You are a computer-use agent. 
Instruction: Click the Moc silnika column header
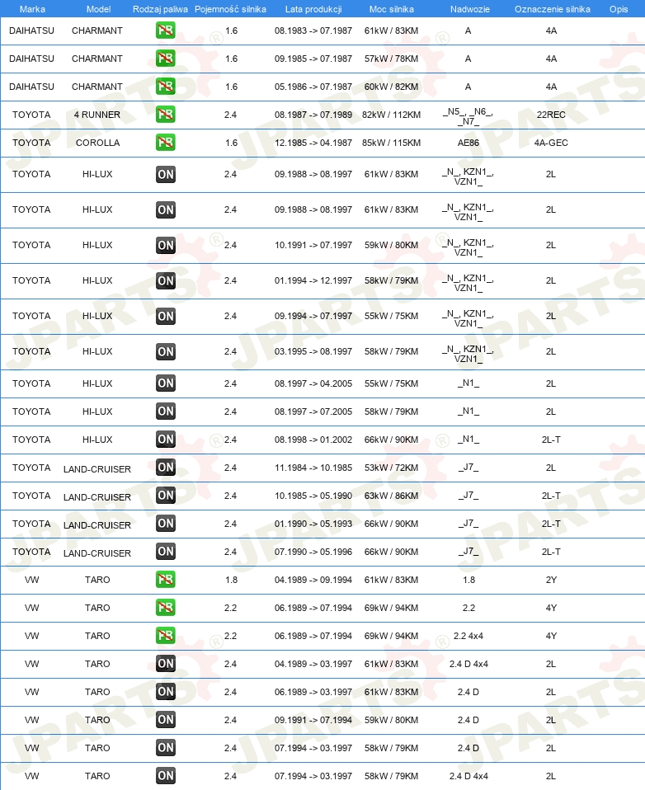(x=392, y=9)
